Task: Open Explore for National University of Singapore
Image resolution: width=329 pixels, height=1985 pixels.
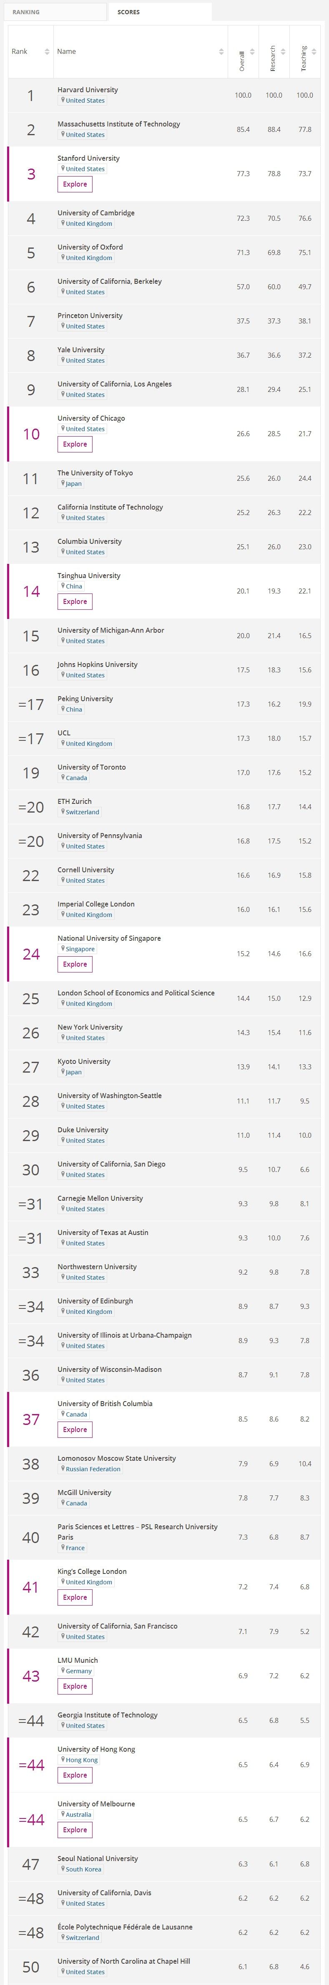Action: click(x=75, y=964)
